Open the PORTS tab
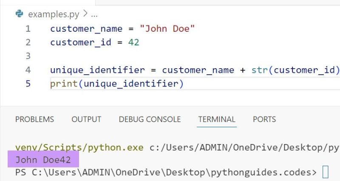Image resolution: width=340 pixels, height=181 pixels. coord(264,119)
